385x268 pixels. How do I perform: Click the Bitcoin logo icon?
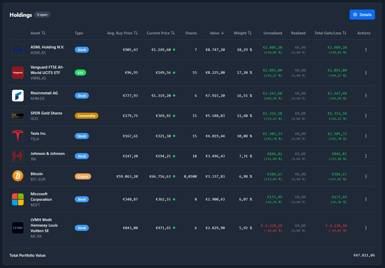18,176
